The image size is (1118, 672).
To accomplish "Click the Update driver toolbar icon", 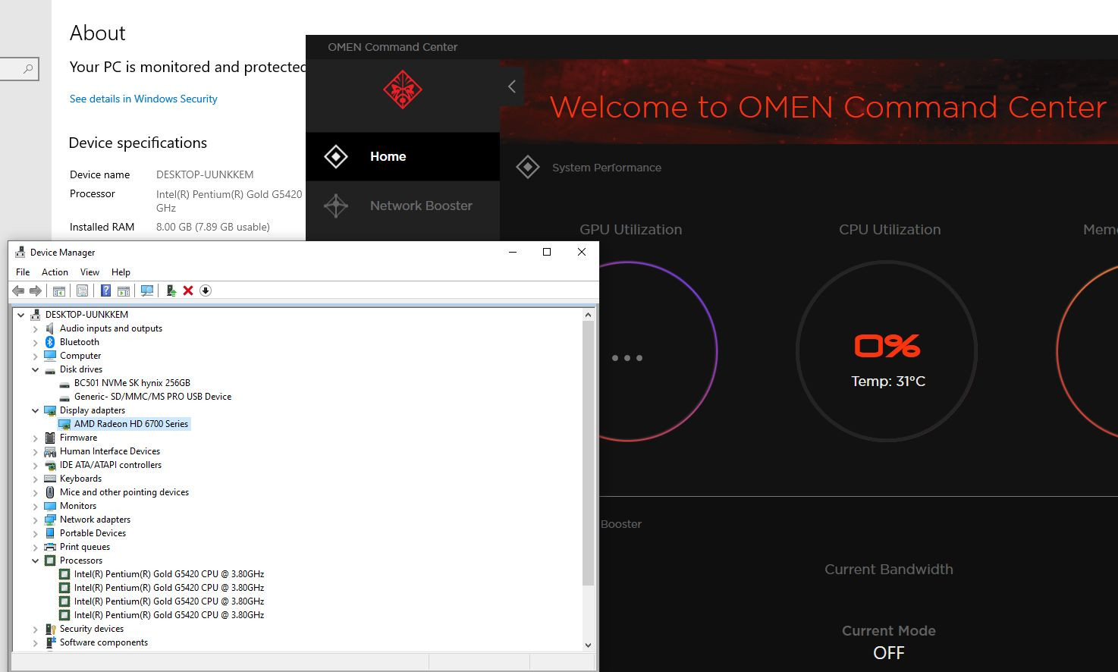I will (170, 290).
